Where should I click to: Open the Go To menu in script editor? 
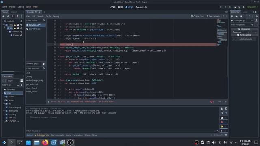tap(48, 16)
